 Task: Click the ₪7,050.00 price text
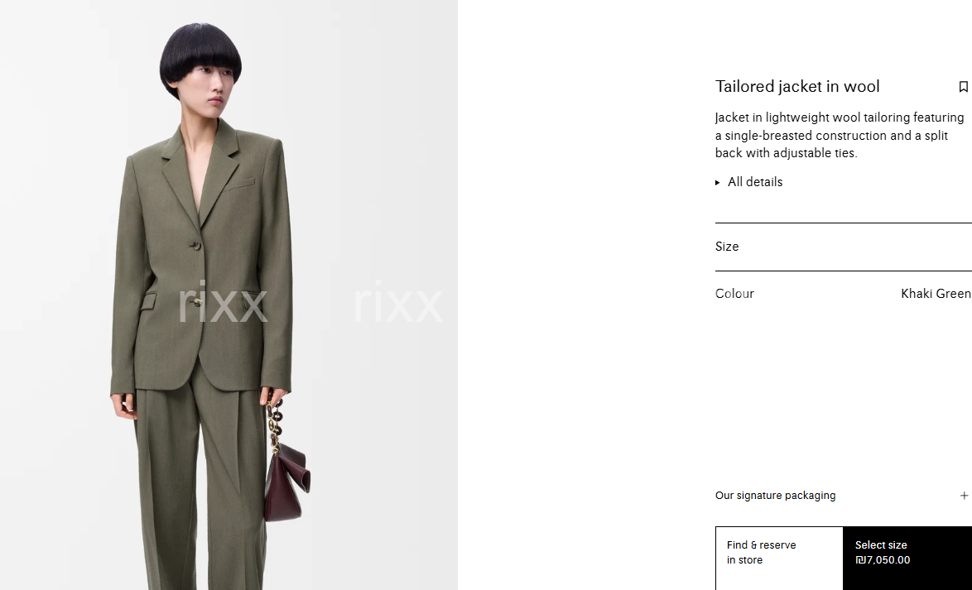(x=883, y=560)
